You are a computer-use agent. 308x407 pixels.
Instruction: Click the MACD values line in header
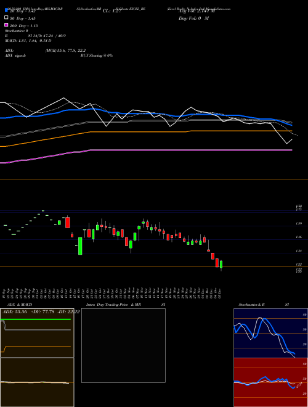pos(28,41)
